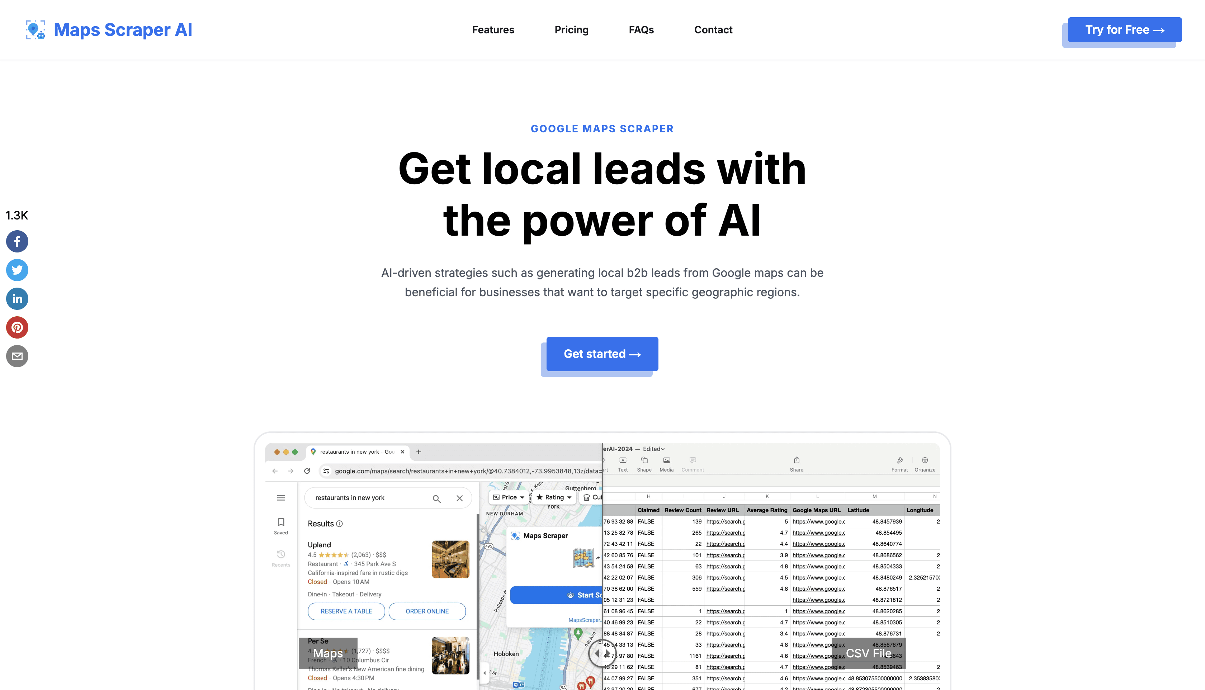Click the Review Count column header
1205x690 pixels.
point(682,510)
